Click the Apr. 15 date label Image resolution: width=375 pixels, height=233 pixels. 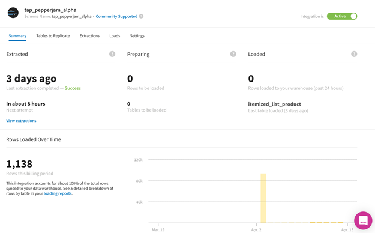click(x=347, y=229)
